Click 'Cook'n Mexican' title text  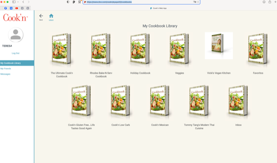coord(160,125)
